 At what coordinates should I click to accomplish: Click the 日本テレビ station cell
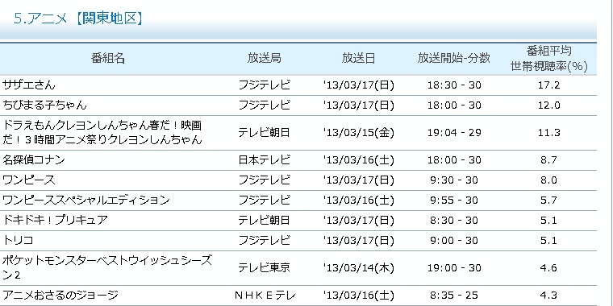tap(265, 160)
